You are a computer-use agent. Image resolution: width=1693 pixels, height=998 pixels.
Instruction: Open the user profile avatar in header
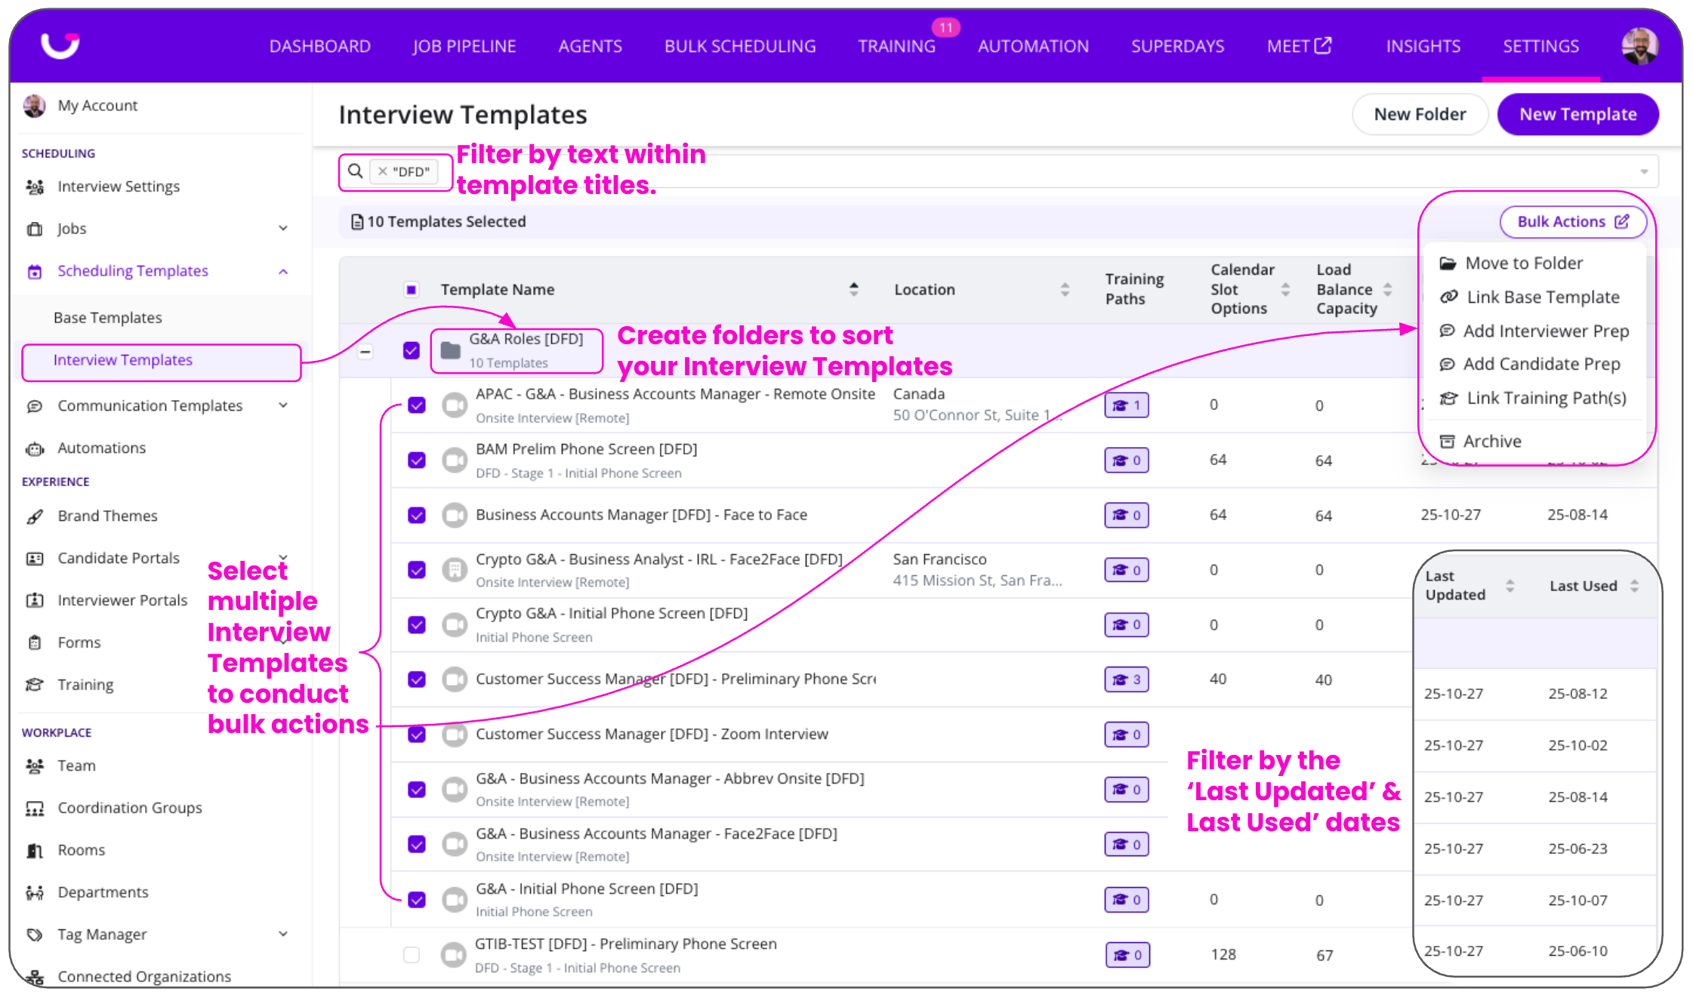(x=1639, y=46)
